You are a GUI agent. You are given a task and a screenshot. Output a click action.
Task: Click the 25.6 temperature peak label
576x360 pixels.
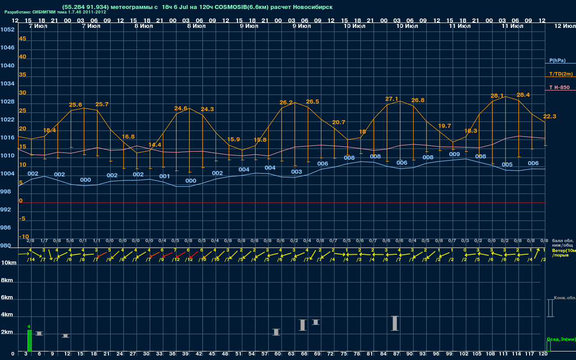(76, 105)
